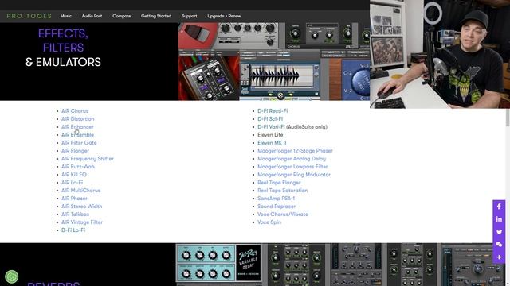This screenshot has width=510, height=286.
Task: Open the Voce Spin link
Action: click(269, 222)
